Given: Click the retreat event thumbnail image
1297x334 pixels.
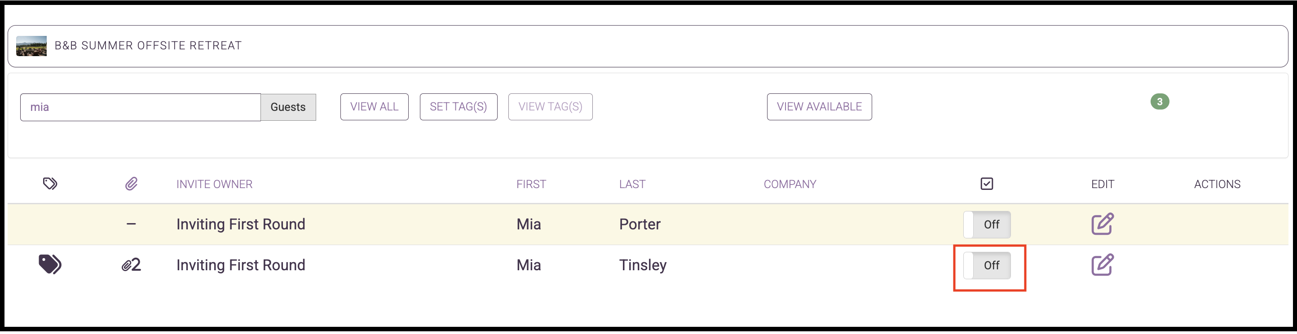Looking at the screenshot, I should [31, 46].
